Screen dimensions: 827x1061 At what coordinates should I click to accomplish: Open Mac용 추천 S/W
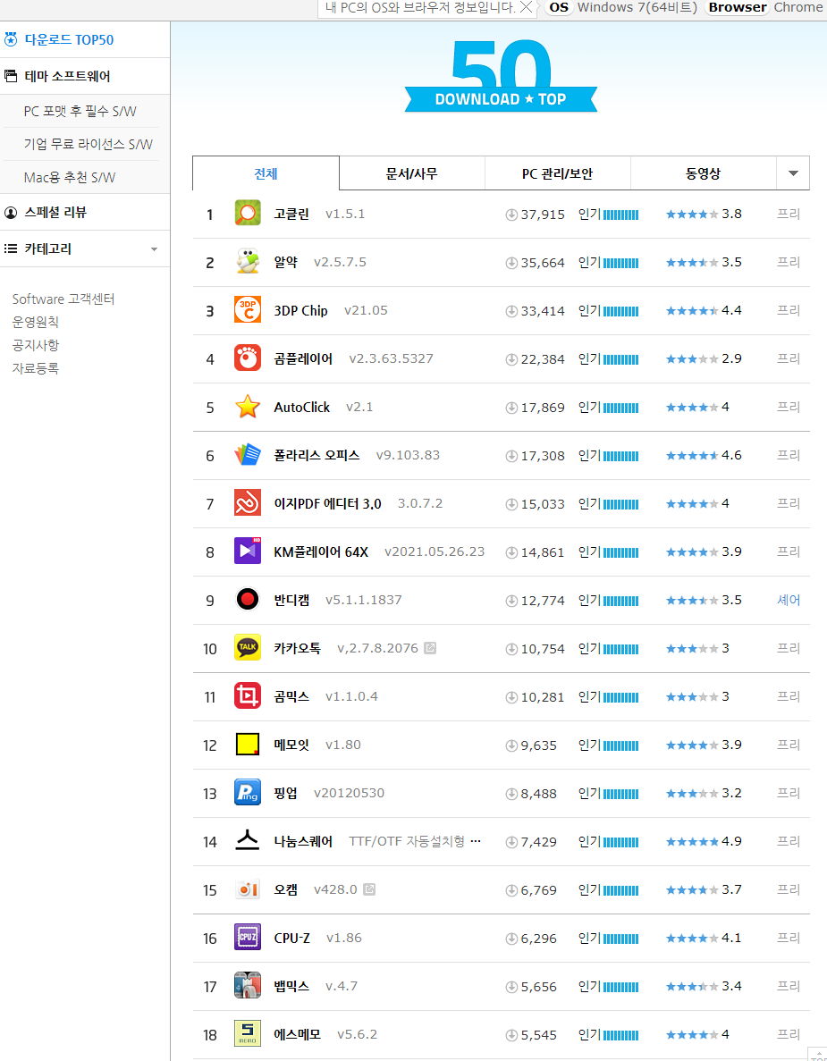tap(69, 177)
